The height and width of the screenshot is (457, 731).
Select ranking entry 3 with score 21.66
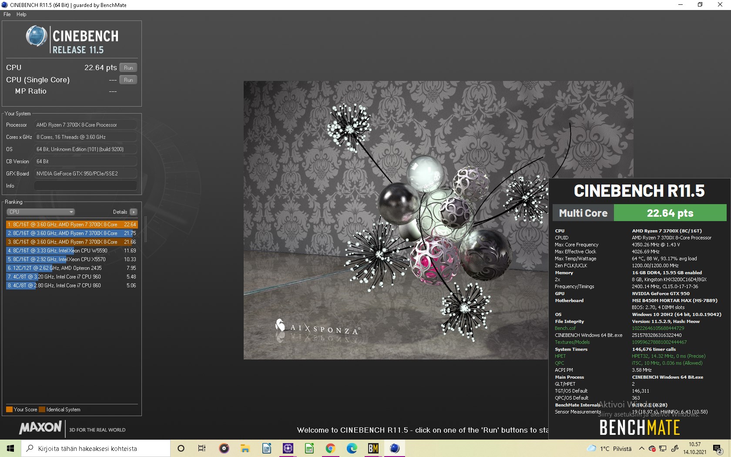click(x=72, y=242)
